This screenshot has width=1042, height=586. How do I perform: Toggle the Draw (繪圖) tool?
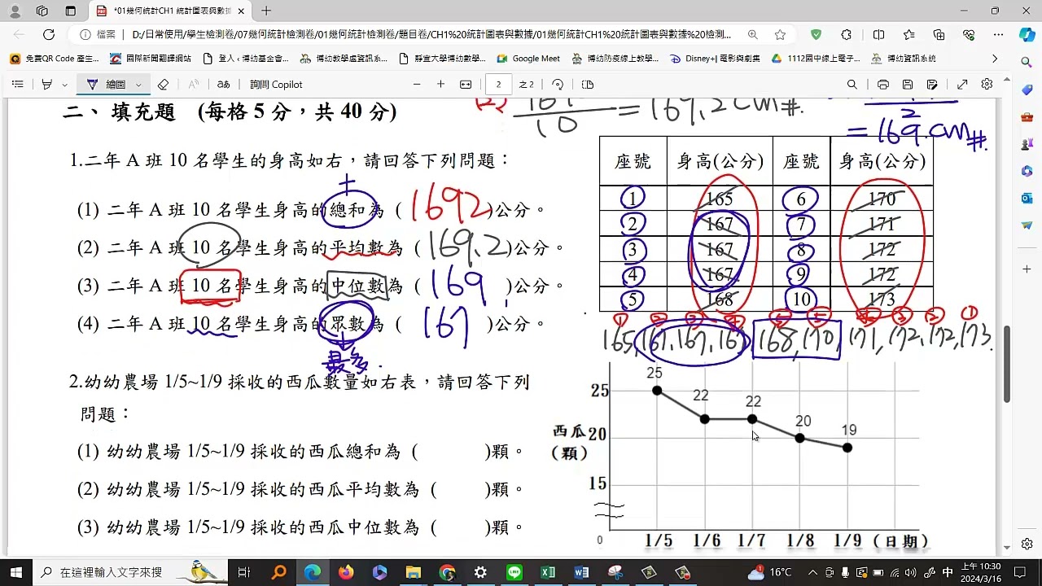coord(107,85)
